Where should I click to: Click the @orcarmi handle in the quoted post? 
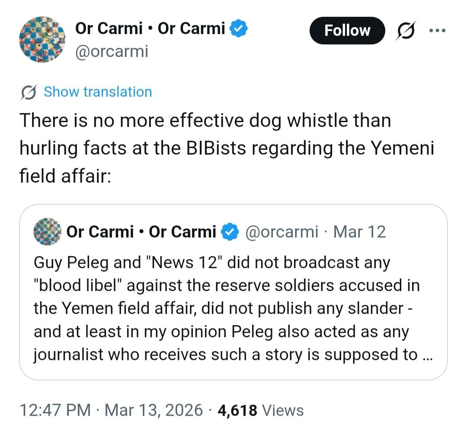coord(281,232)
